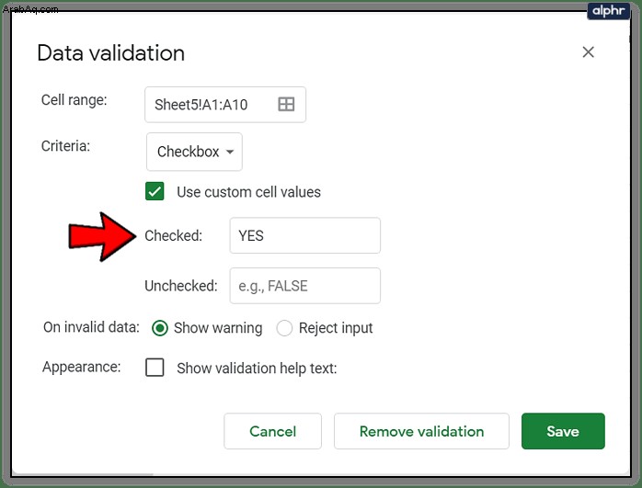Image resolution: width=642 pixels, height=488 pixels.
Task: Edit the Sheet5!A1:A10 cell range field
Action: [x=225, y=104]
